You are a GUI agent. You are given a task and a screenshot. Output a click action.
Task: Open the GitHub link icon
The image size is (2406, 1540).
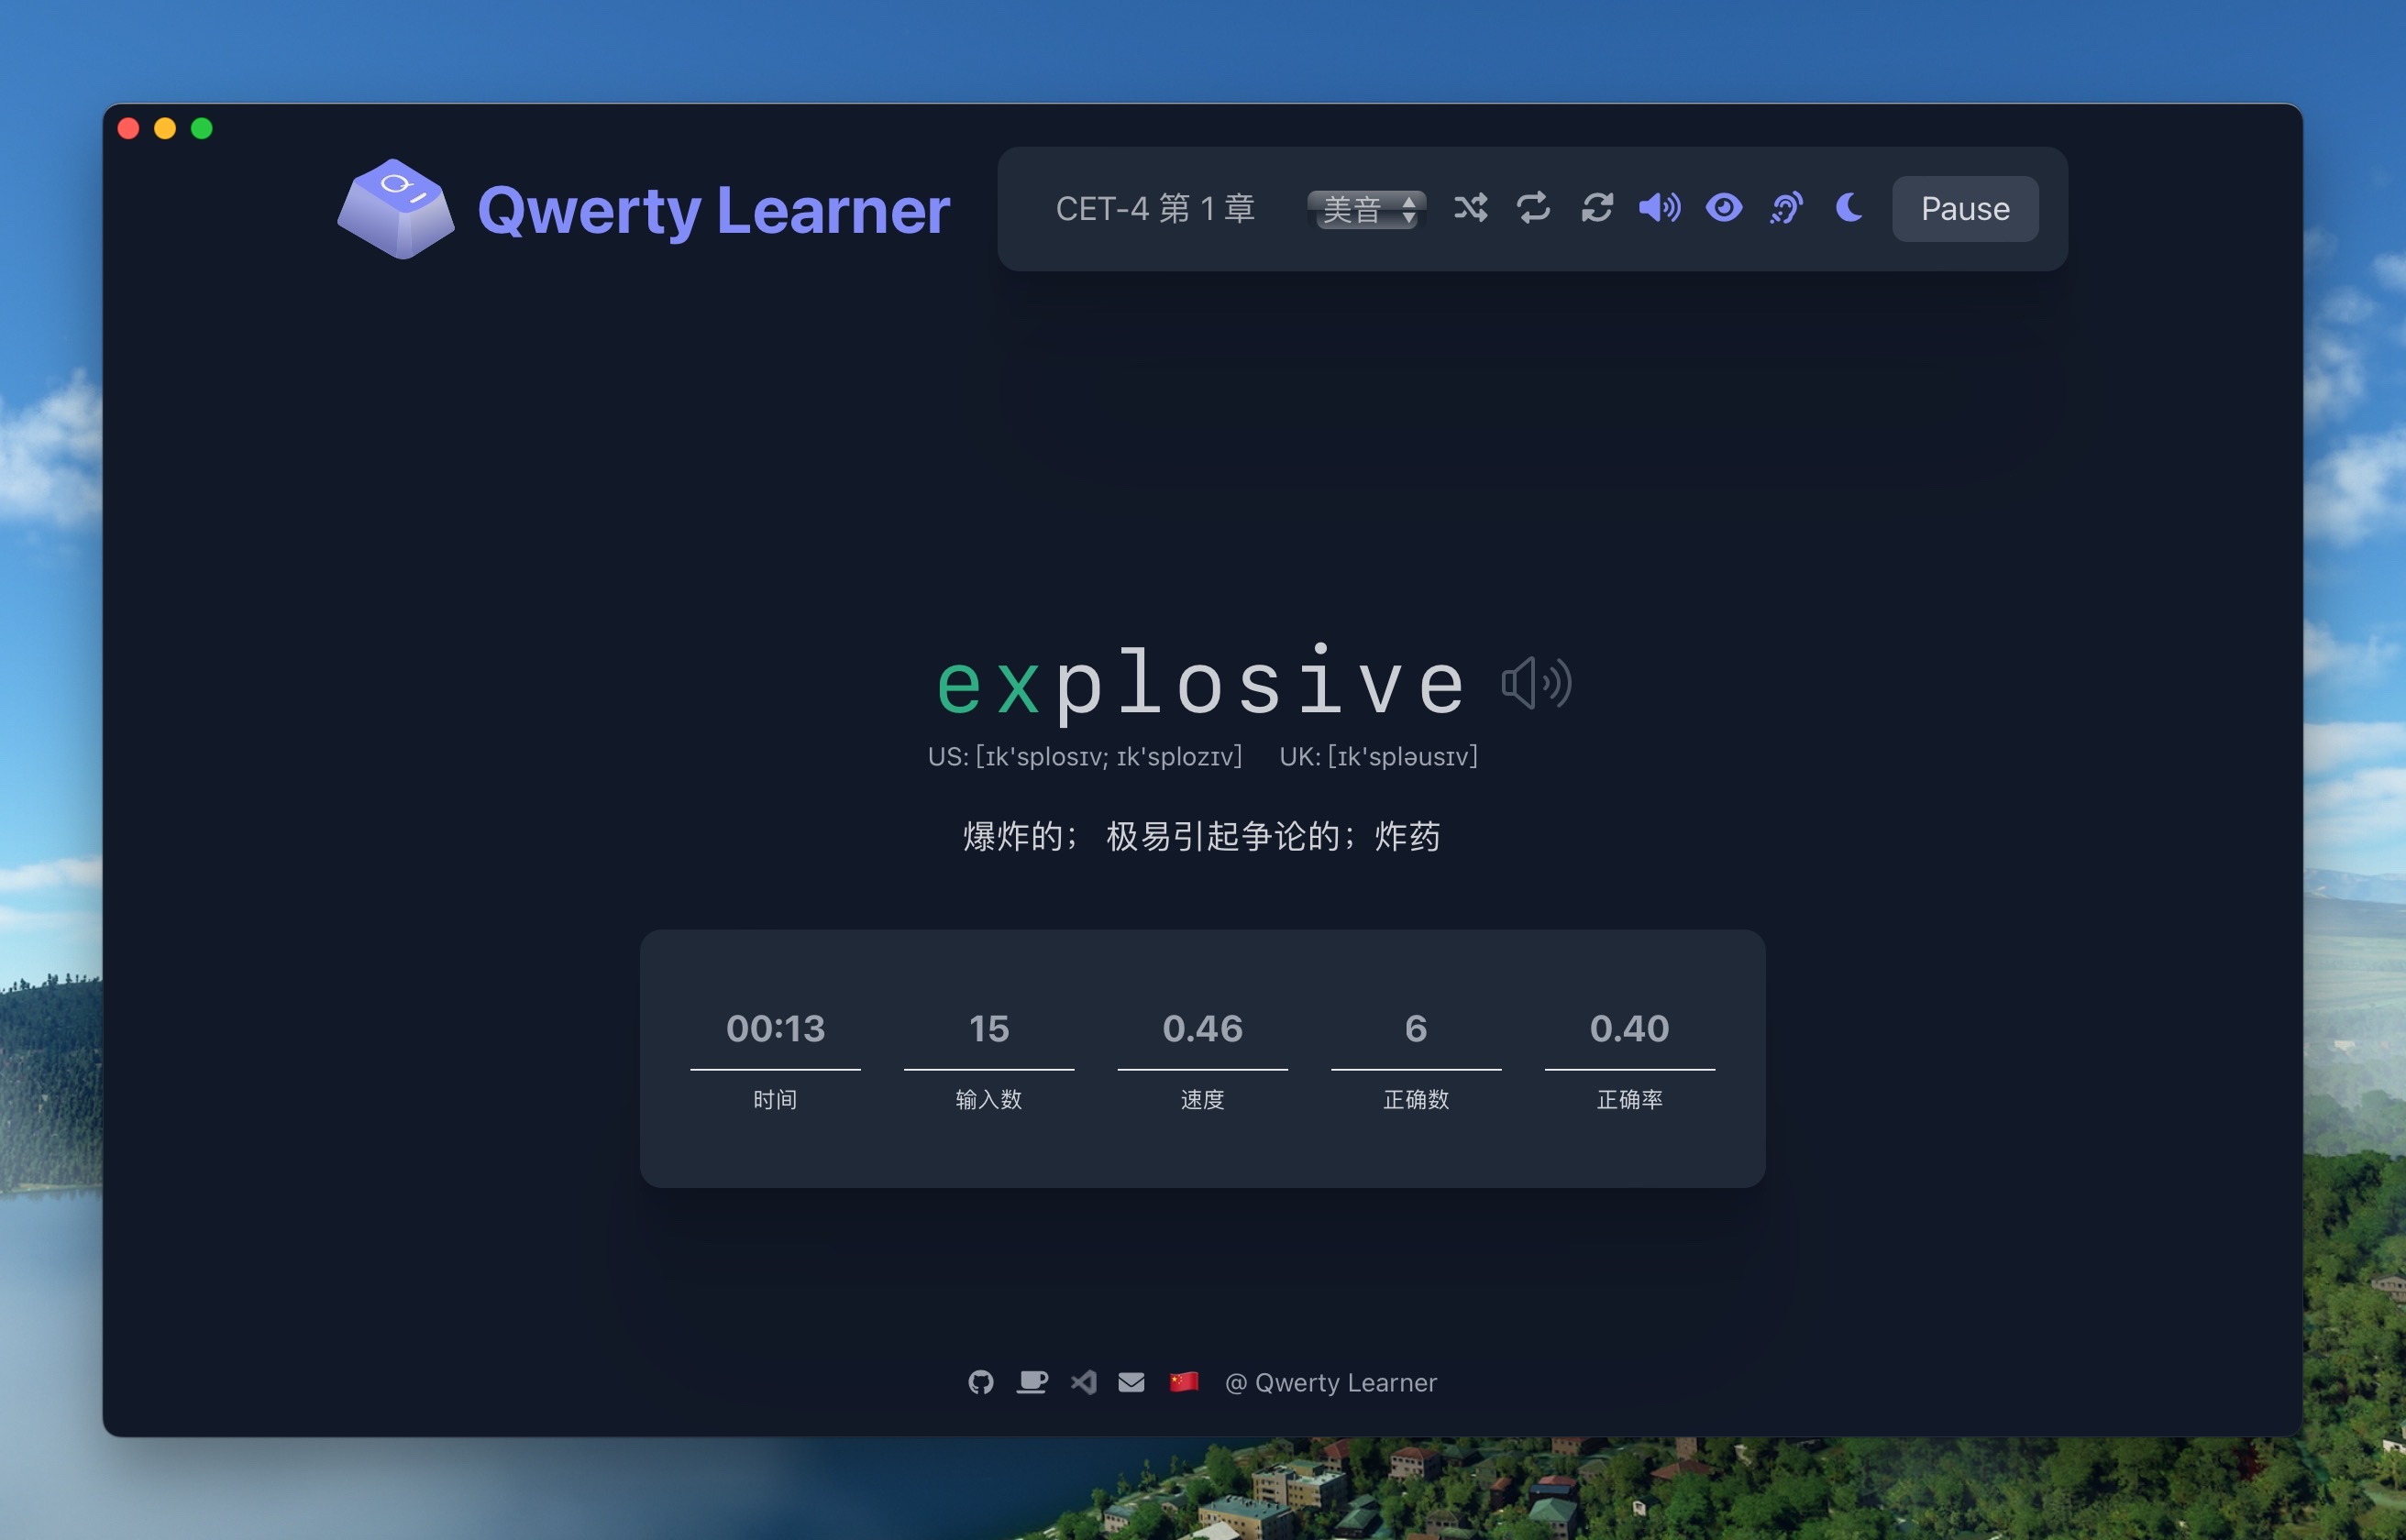[x=980, y=1382]
